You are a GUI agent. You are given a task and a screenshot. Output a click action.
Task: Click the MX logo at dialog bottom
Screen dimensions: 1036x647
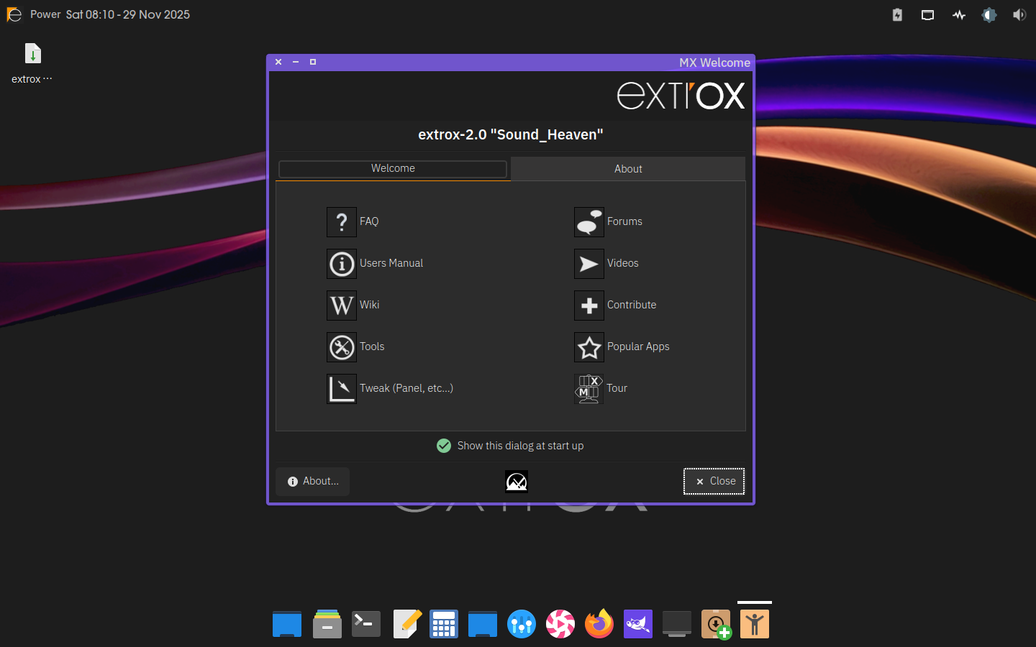tap(517, 482)
